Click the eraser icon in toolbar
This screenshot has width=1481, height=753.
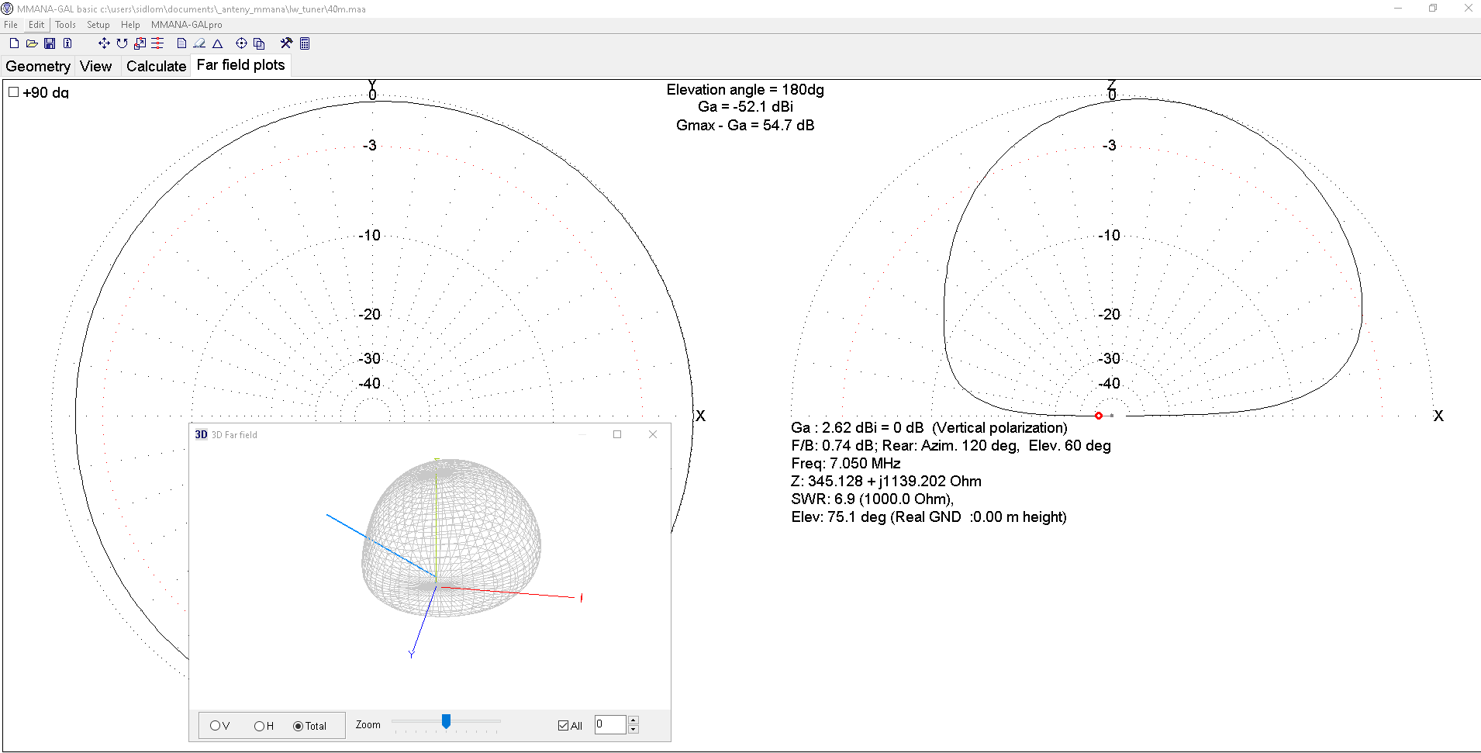pyautogui.click(x=199, y=43)
